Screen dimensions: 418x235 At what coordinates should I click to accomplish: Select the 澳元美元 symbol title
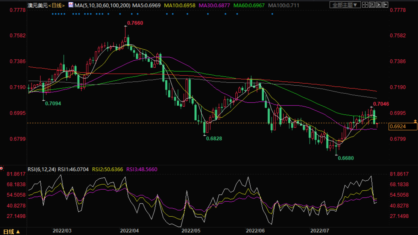tap(38, 5)
